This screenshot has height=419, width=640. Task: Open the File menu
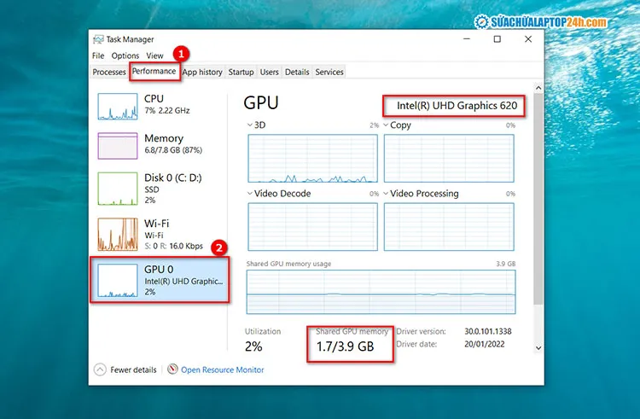click(x=98, y=55)
